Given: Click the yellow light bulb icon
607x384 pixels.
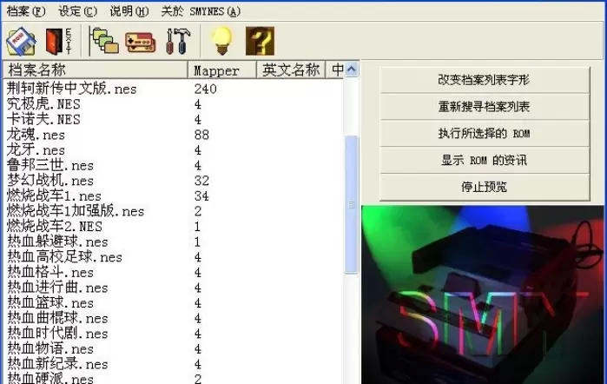Looking at the screenshot, I should 223,40.
